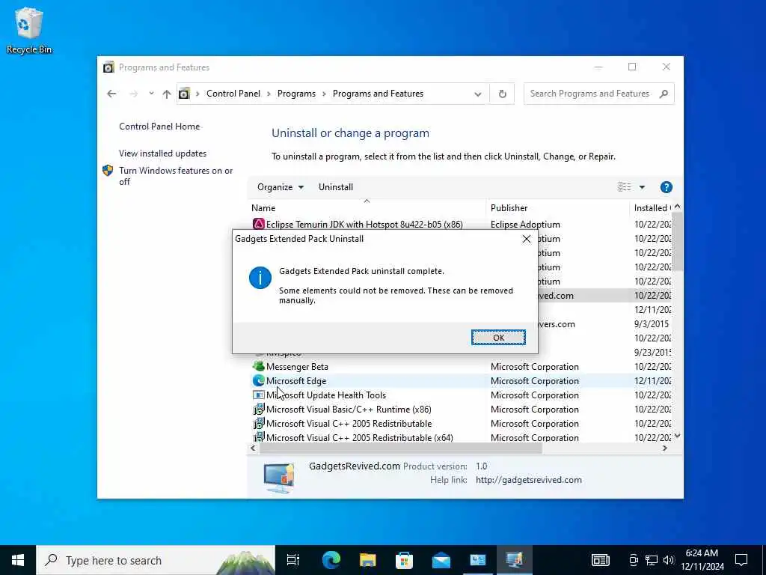
Task: Click Eclipse Temurin JDK program icon
Action: 258,224
